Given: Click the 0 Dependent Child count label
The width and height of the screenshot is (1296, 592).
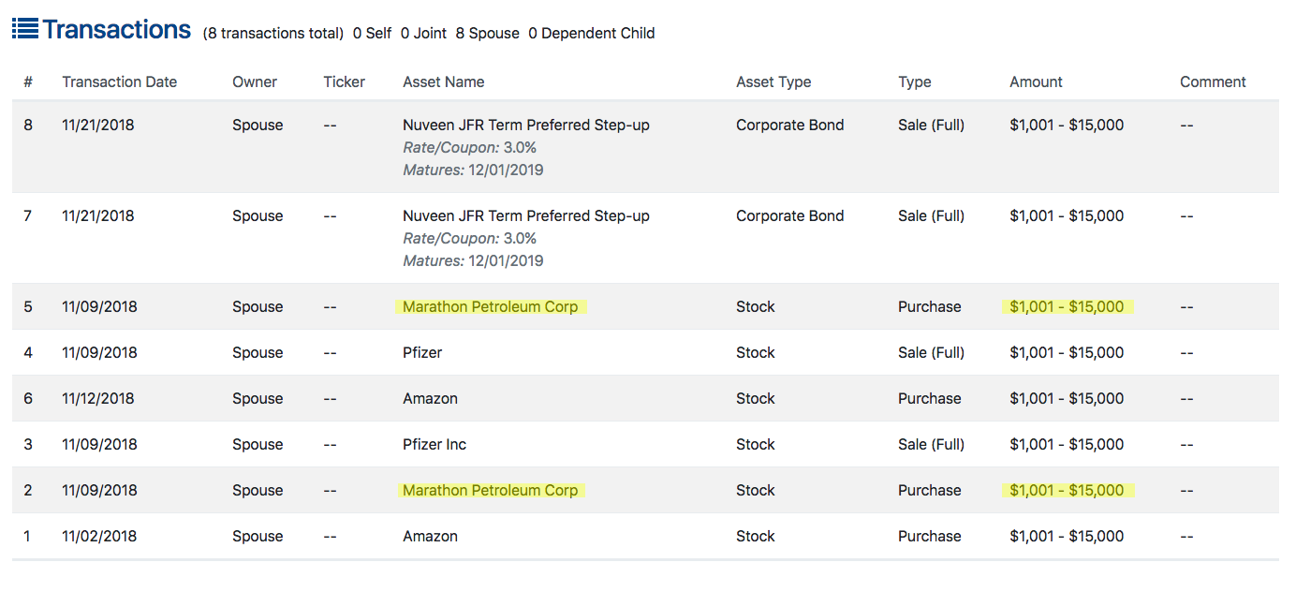Looking at the screenshot, I should 592,33.
